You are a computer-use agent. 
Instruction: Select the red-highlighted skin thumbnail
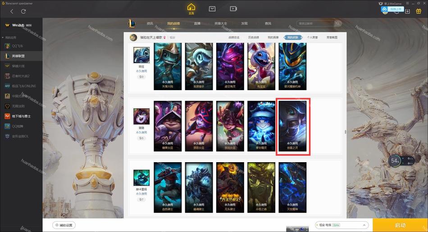click(292, 126)
